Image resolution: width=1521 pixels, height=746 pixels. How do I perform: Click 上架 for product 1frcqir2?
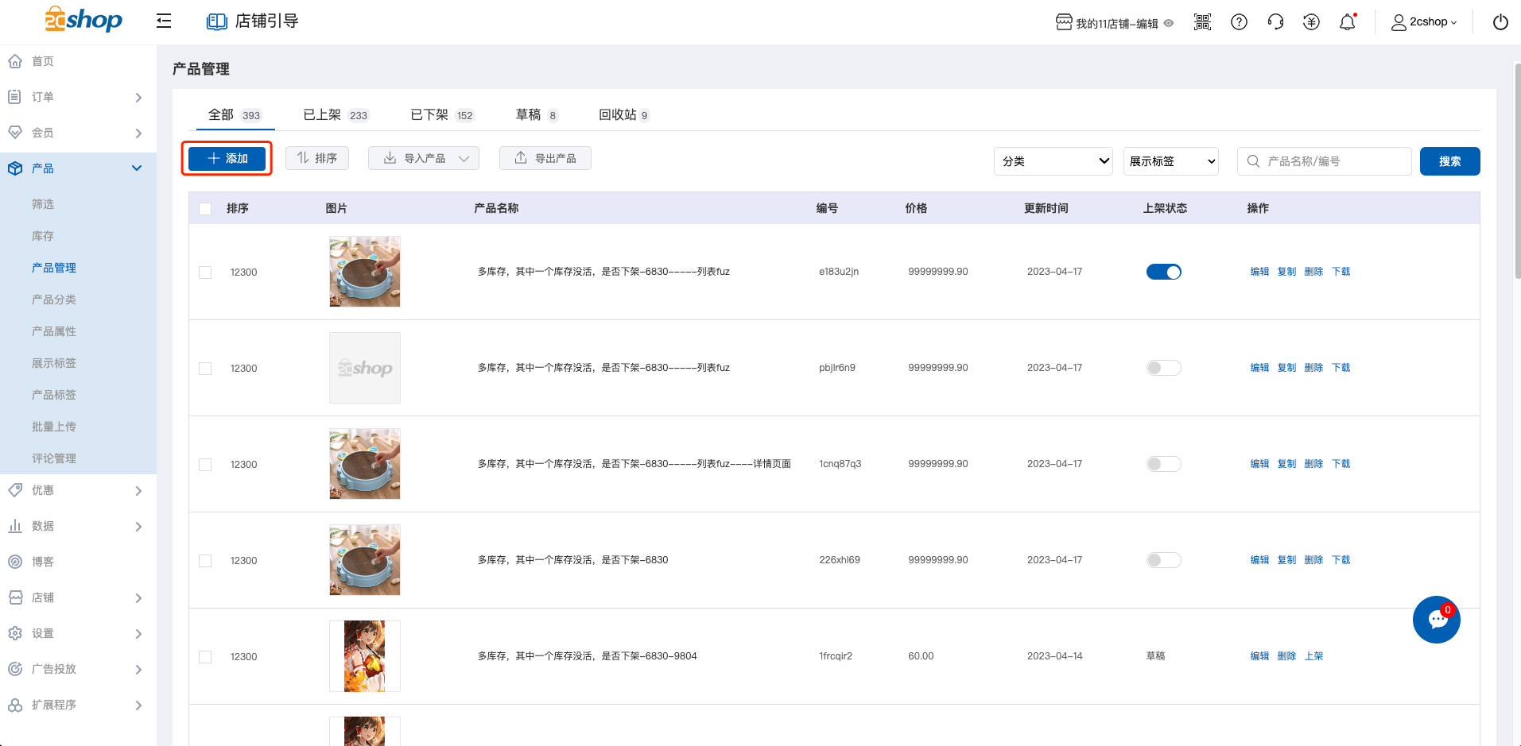coord(1313,656)
